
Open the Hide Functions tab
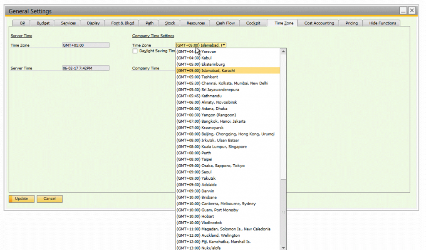(381, 23)
